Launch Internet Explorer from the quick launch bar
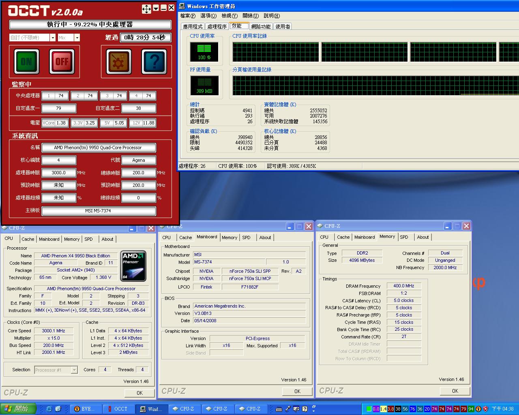The height and width of the screenshot is (415, 519). pos(49,409)
